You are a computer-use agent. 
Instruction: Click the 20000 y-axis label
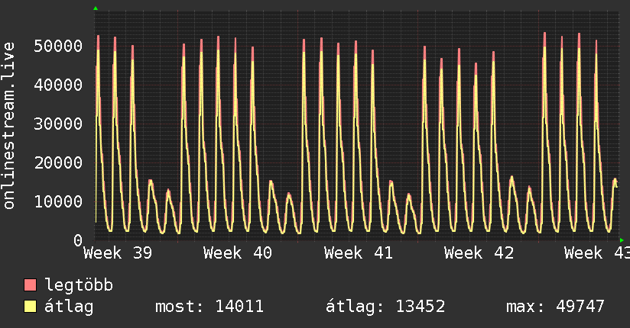pyautogui.click(x=58, y=162)
